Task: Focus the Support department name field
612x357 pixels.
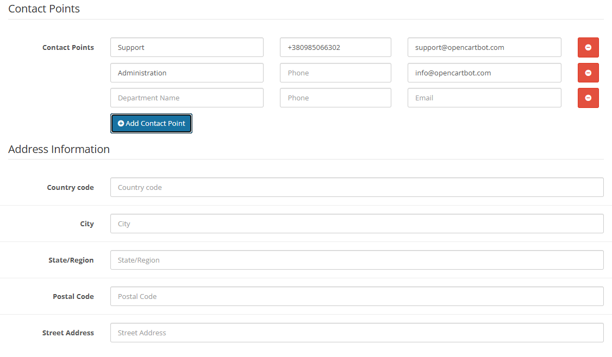Action: (x=186, y=47)
